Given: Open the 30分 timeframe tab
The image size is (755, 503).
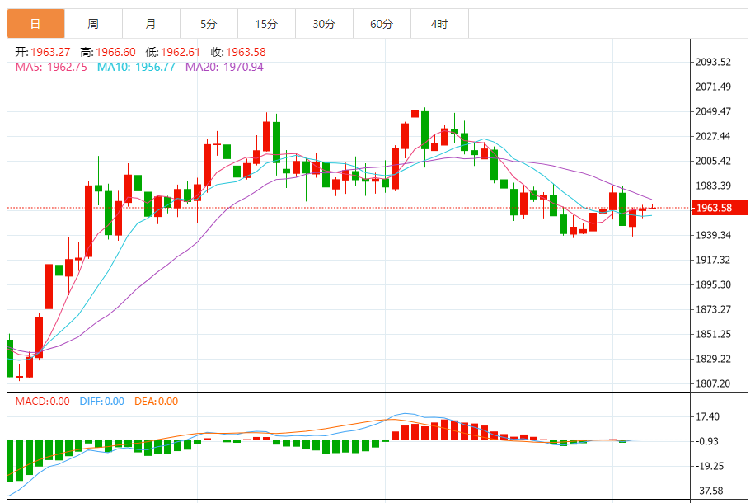Looking at the screenshot, I should 324,24.
